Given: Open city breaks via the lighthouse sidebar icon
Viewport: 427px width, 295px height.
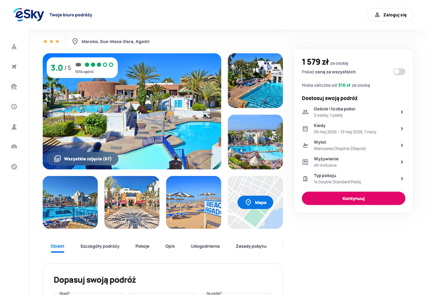Looking at the screenshot, I should (14, 126).
